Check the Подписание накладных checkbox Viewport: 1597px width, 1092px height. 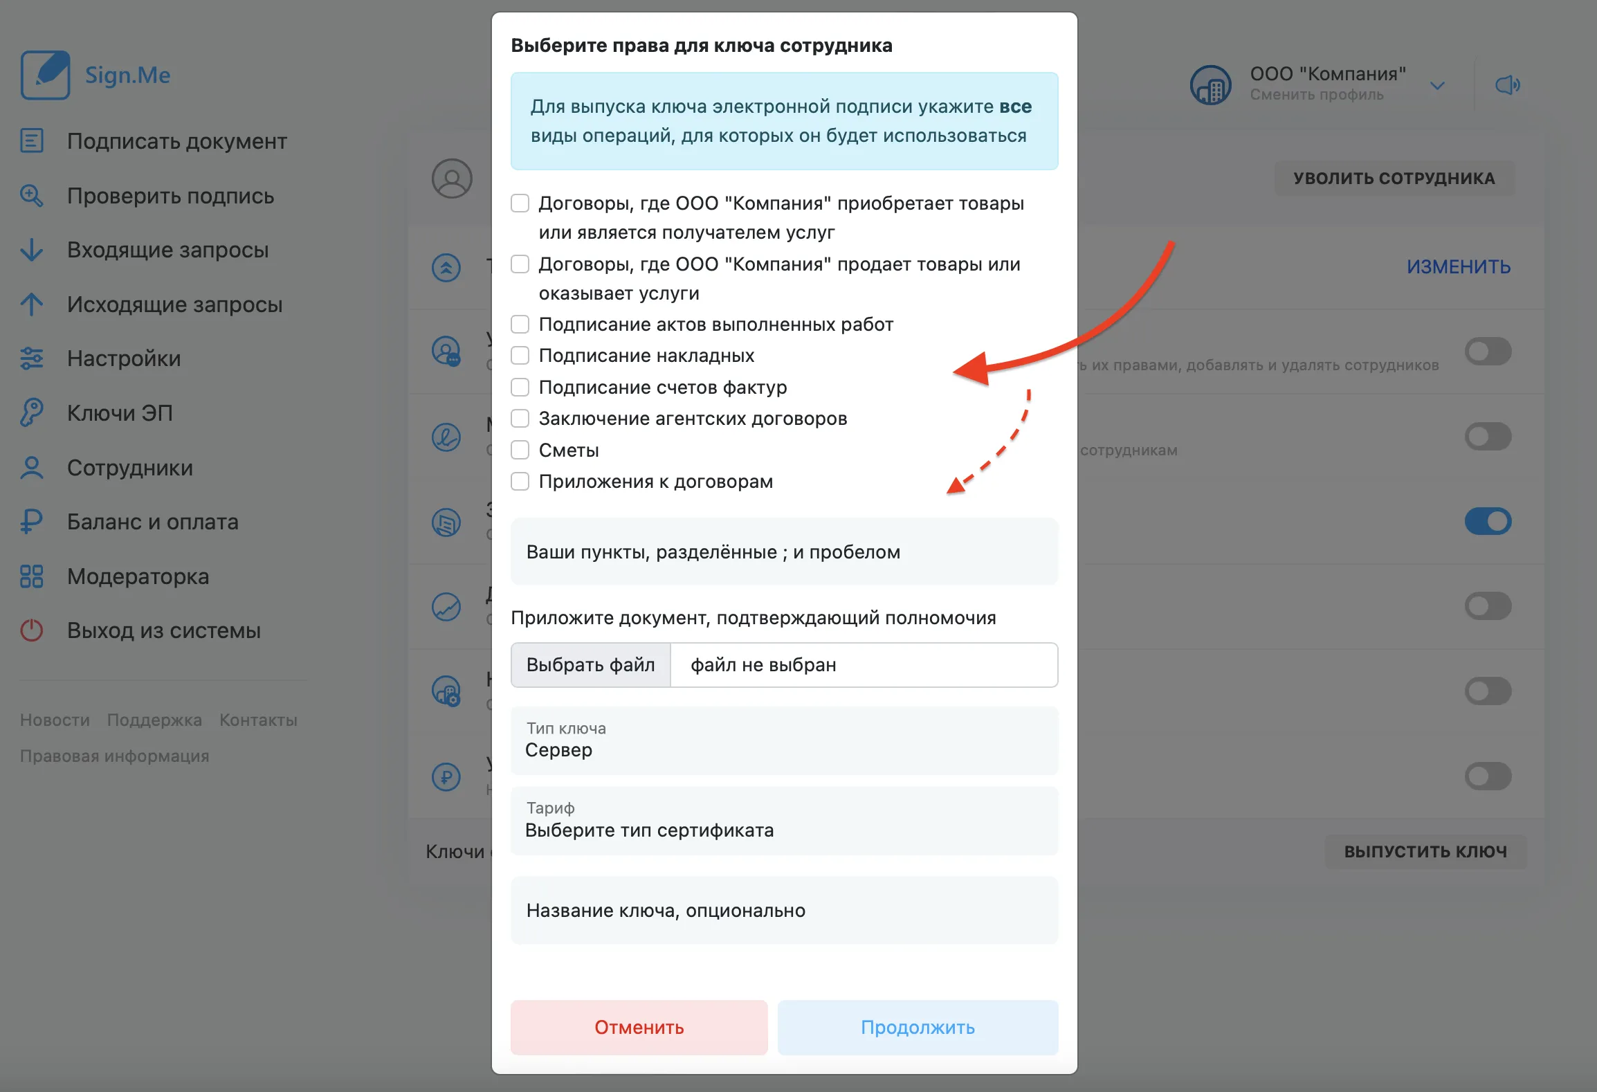click(x=520, y=355)
